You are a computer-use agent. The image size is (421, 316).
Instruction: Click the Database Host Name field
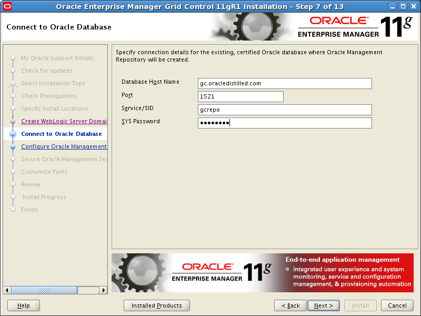pos(285,83)
